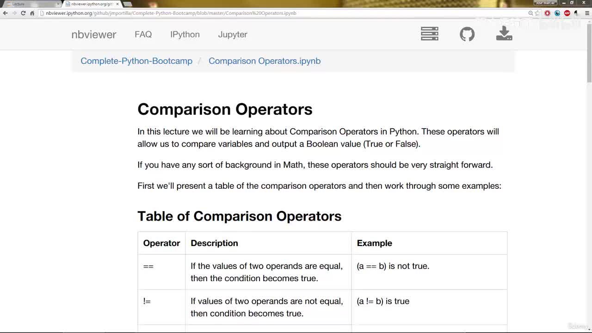
Task: Open the zoom magnifier icon in address bar
Action: coord(530,13)
